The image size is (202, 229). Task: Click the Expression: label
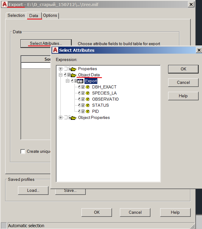coord(67,59)
